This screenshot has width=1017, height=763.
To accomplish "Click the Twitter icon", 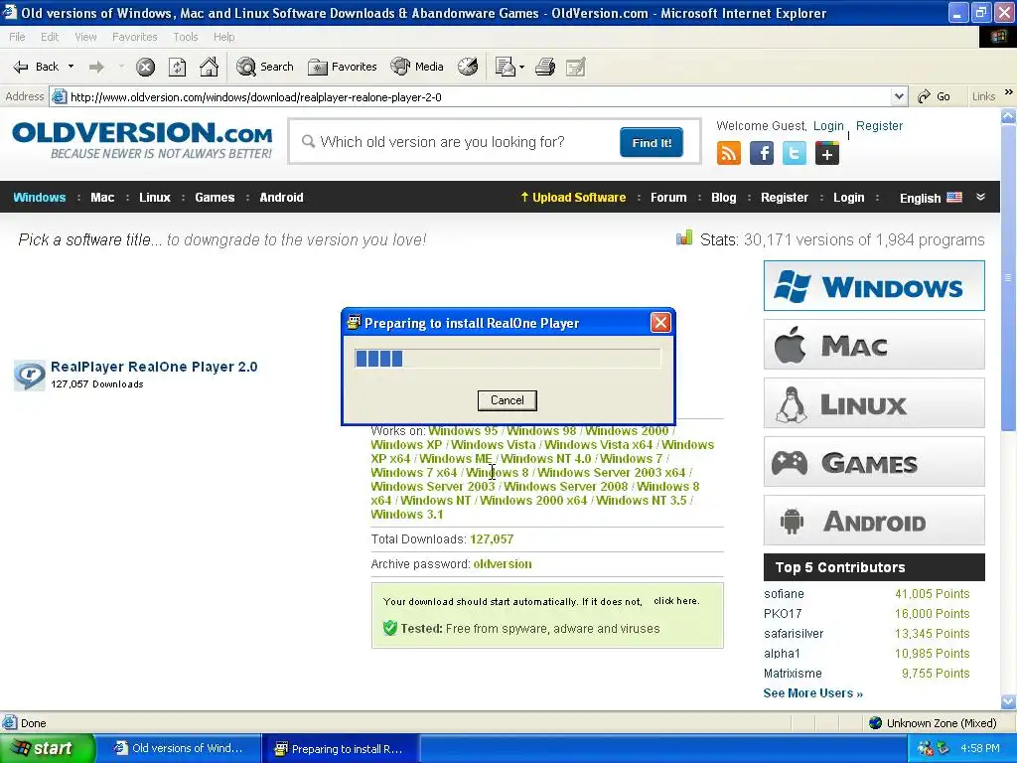I will tap(794, 153).
